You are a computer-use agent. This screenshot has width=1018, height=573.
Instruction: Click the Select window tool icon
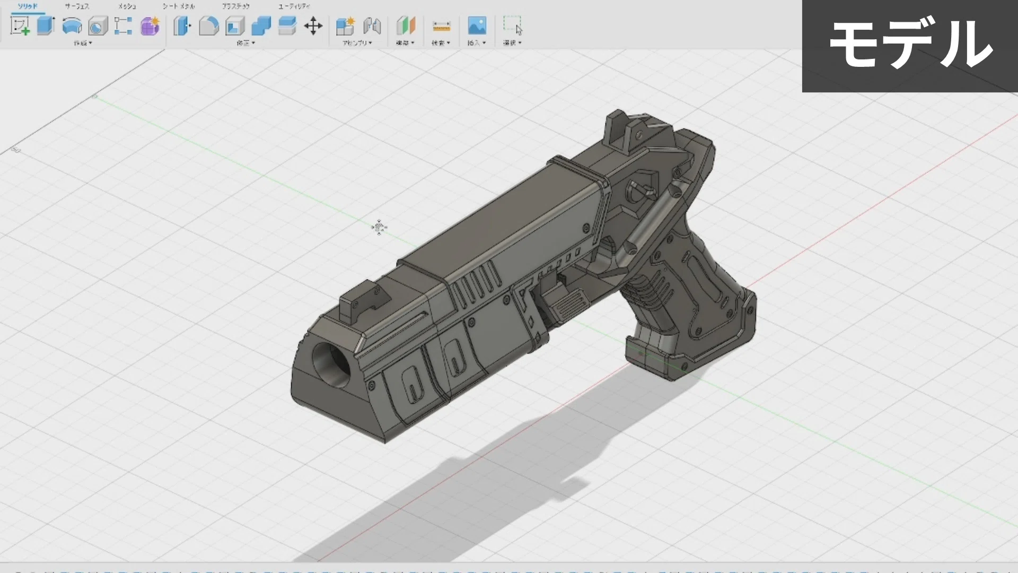point(512,25)
